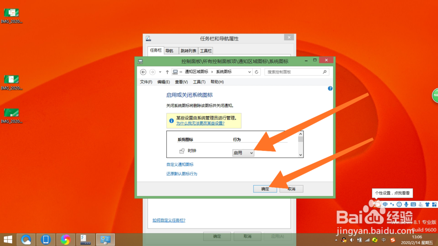438x246 pixels.
Task: Click 确定 in the system icons window
Action: pos(265,189)
